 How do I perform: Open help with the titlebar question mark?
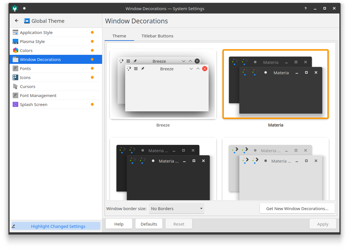[x=305, y=8]
